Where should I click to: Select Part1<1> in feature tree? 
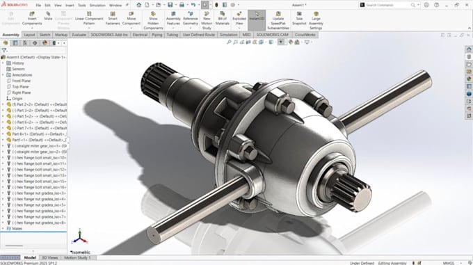[x=36, y=140]
